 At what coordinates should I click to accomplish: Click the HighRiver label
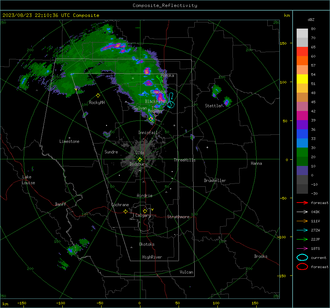pyautogui.click(x=152, y=257)
